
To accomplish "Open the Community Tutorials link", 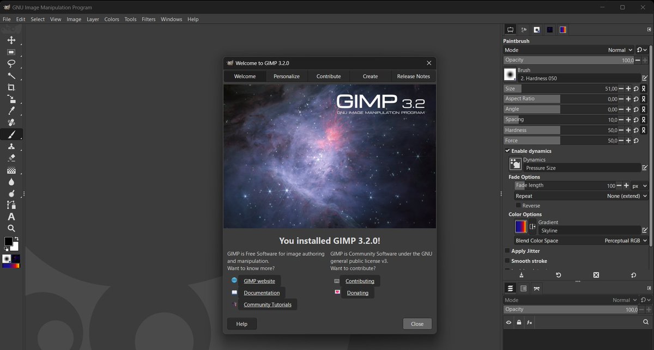I will click(268, 304).
